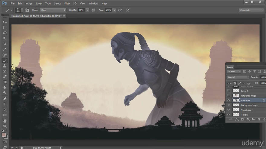266x149 pixels.
Task: Select the Hand tool
Action: tap(5, 121)
